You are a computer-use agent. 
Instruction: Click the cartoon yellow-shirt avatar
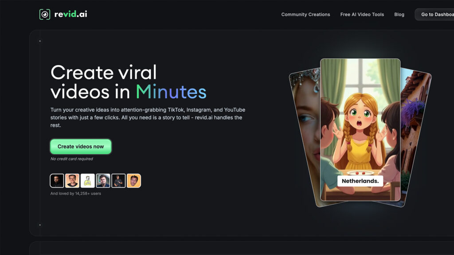[x=87, y=181]
